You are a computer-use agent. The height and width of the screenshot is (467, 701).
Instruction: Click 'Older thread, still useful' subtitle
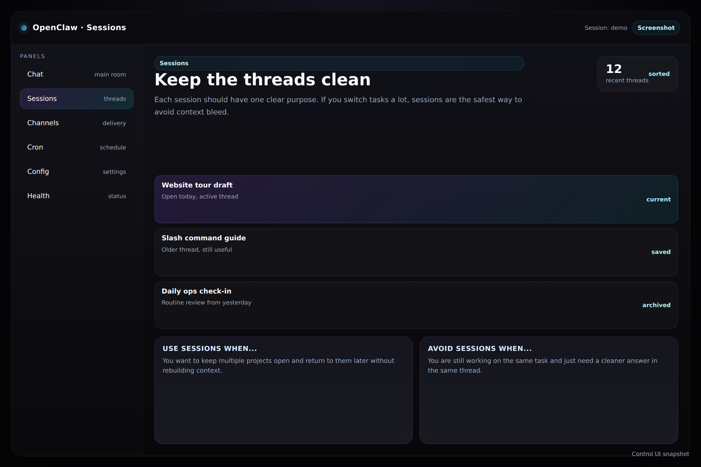point(197,250)
